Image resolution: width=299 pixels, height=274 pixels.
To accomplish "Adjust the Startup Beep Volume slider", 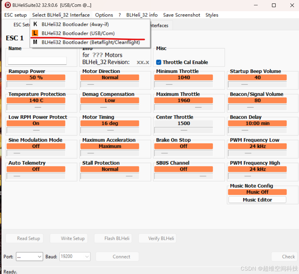I will (x=257, y=84).
